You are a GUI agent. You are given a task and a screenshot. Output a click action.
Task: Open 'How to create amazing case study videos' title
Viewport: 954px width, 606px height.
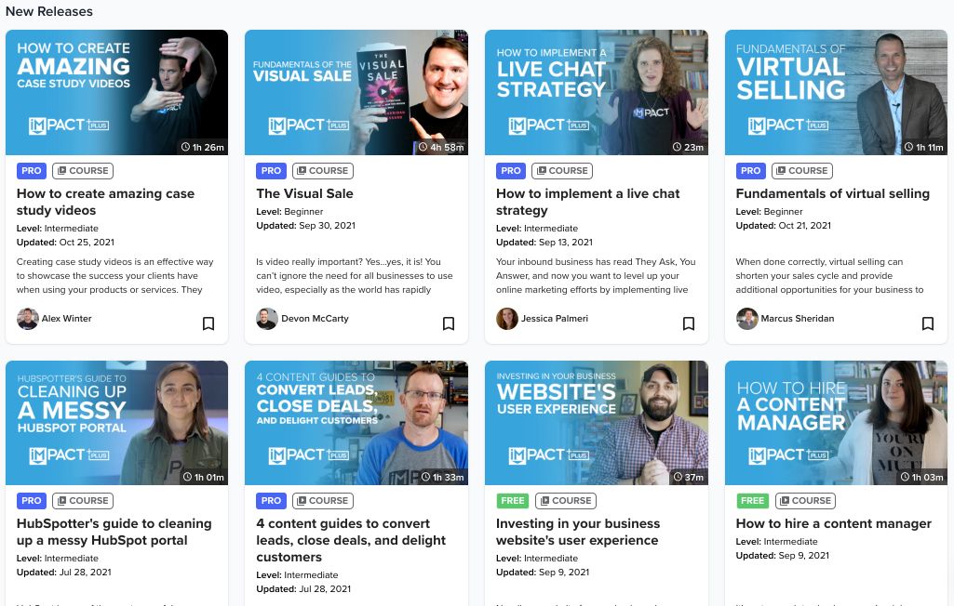tap(105, 202)
